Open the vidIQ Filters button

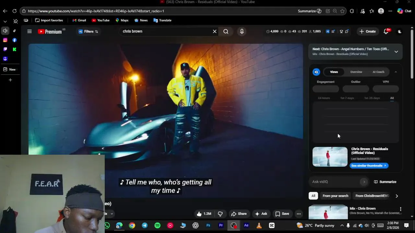pyautogui.click(x=88, y=31)
